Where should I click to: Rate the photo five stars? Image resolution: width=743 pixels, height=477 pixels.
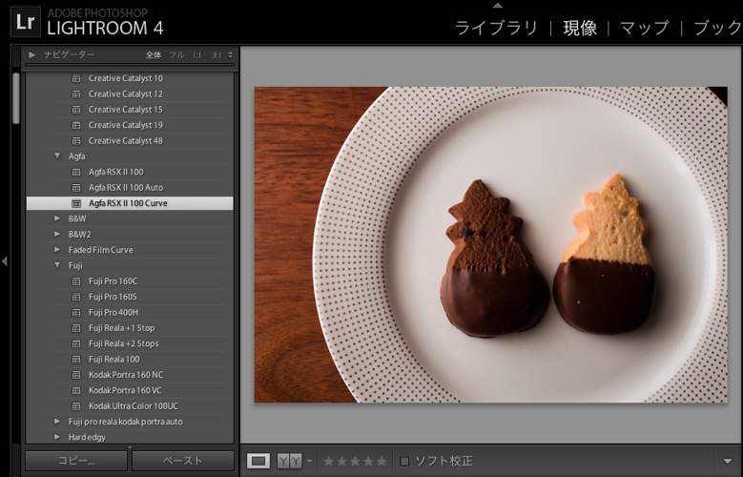coord(382,461)
